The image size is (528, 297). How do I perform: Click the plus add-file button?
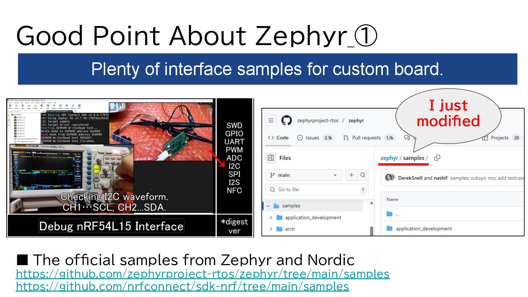(351, 175)
